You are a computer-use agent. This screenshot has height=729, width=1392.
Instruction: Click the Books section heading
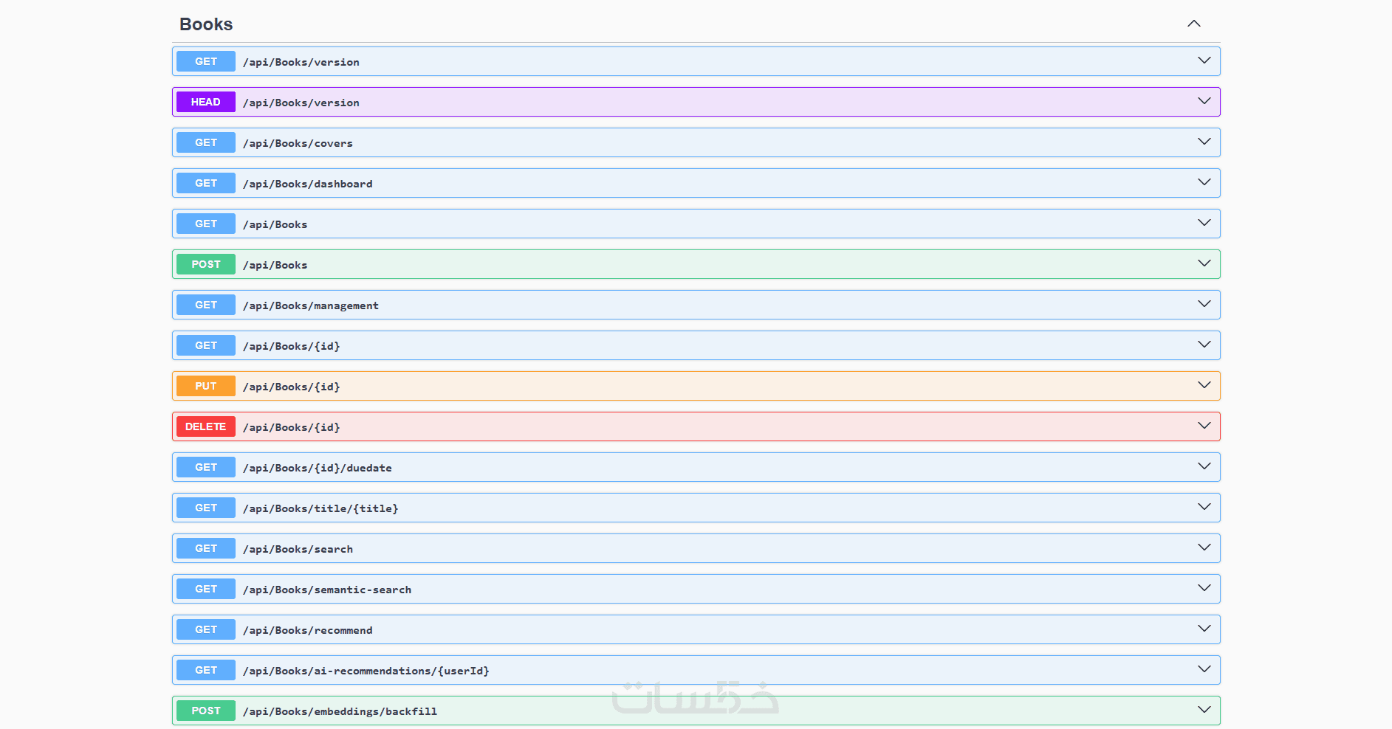[206, 24]
